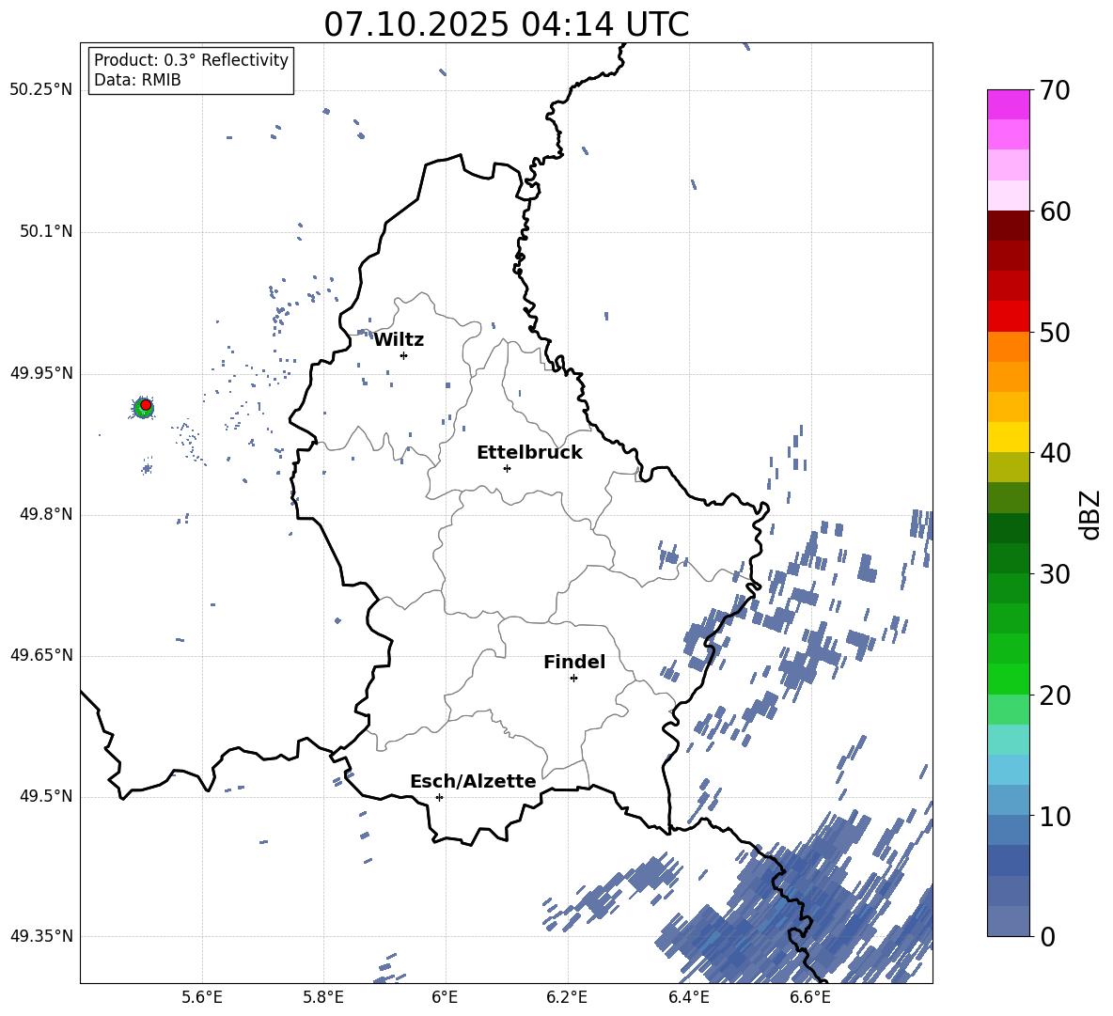
Task: Click the 50.25°N latitude label
Action: tap(41, 90)
